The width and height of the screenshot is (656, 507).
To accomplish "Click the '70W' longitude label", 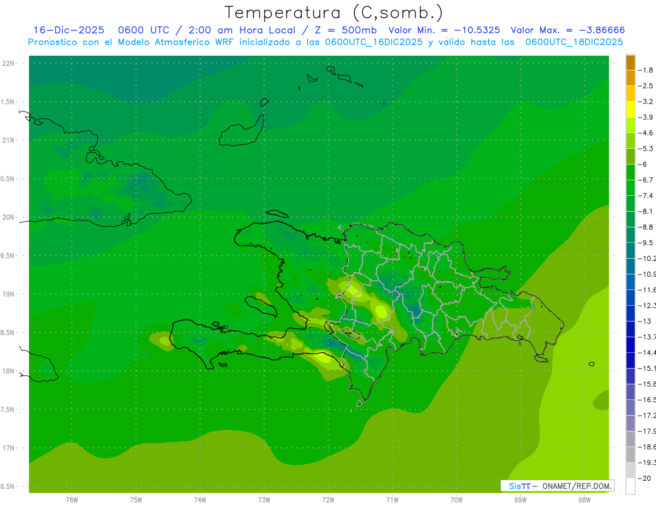I will point(456,500).
